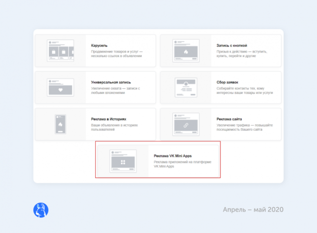The width and height of the screenshot is (317, 233).
Task: Pick the Реклама в Историях heading
Action: 109,118
